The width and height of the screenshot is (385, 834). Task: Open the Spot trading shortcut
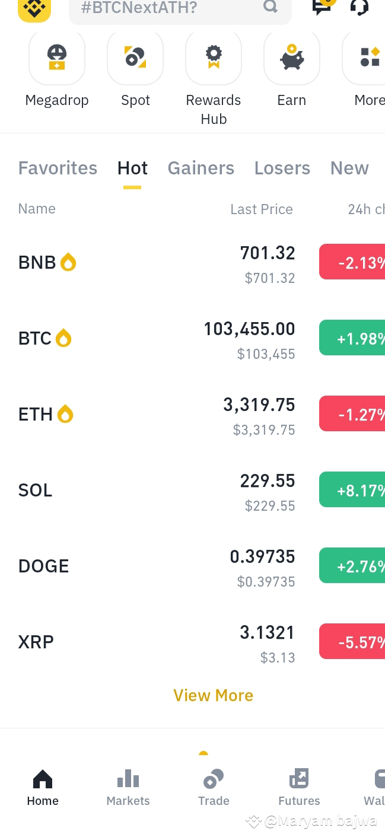tap(135, 57)
